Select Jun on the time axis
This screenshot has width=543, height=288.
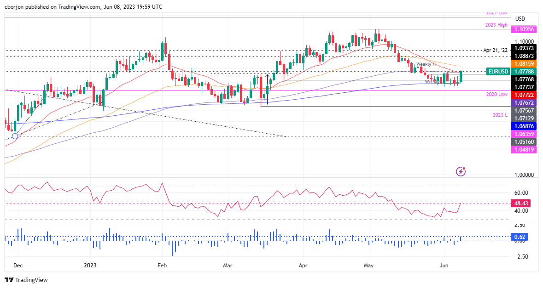click(x=444, y=265)
